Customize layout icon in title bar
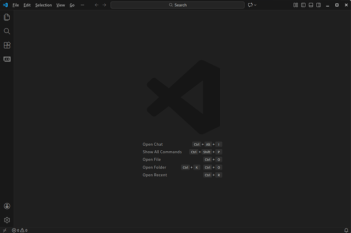 coord(296,5)
